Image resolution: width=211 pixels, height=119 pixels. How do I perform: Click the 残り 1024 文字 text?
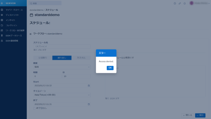tap(112, 99)
